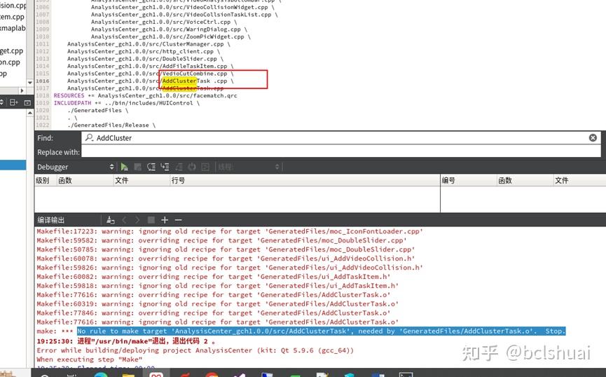
Task: Click the Step Over debugger icon
Action: point(151,167)
